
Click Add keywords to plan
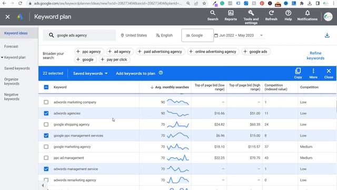click(x=135, y=73)
